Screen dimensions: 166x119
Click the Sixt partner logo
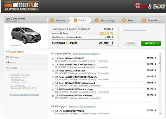click(159, 6)
